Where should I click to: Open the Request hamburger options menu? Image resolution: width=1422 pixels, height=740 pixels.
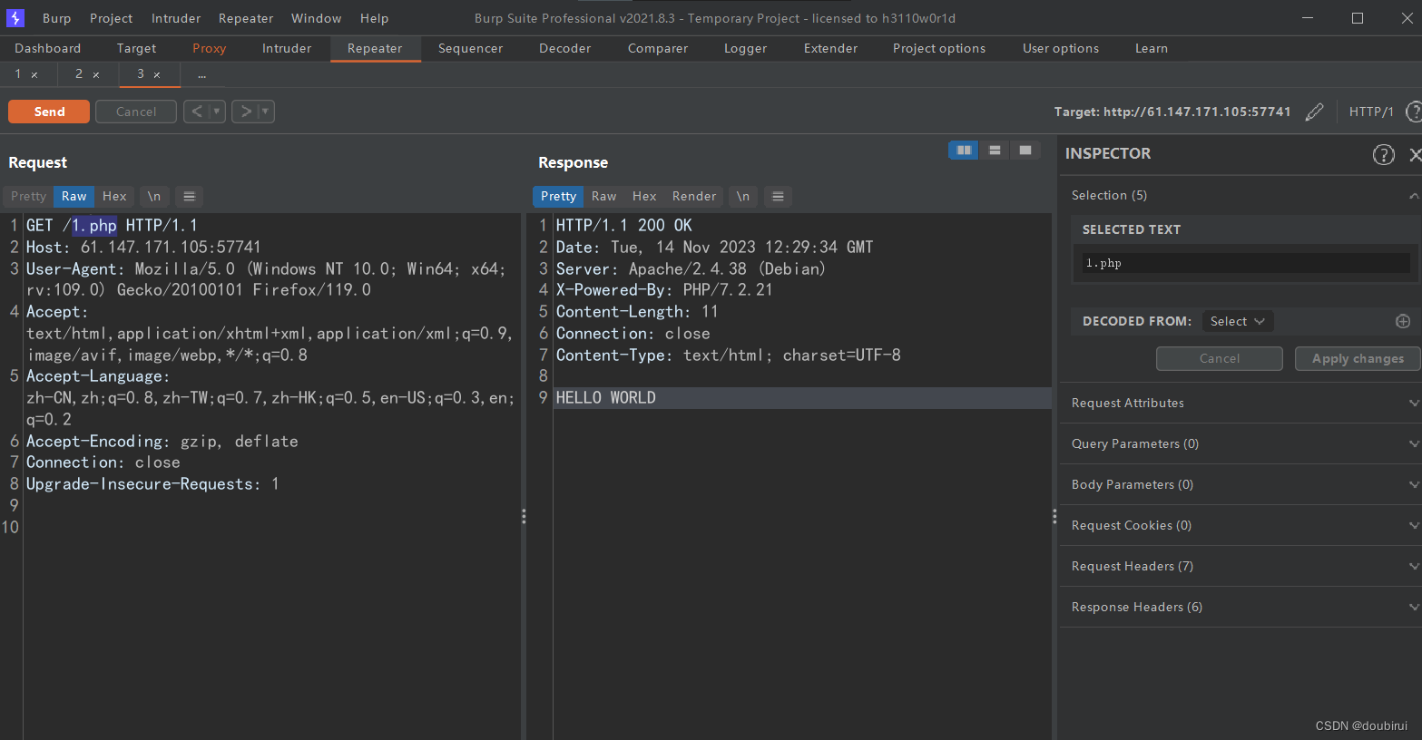189,196
